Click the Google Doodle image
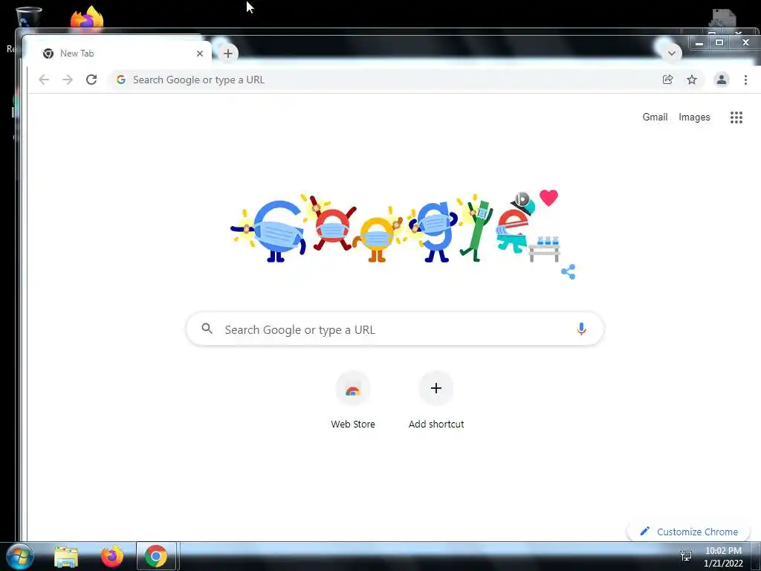 pos(395,227)
